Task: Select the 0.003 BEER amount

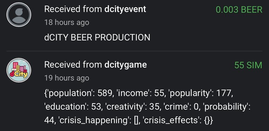Action: tap(239, 9)
